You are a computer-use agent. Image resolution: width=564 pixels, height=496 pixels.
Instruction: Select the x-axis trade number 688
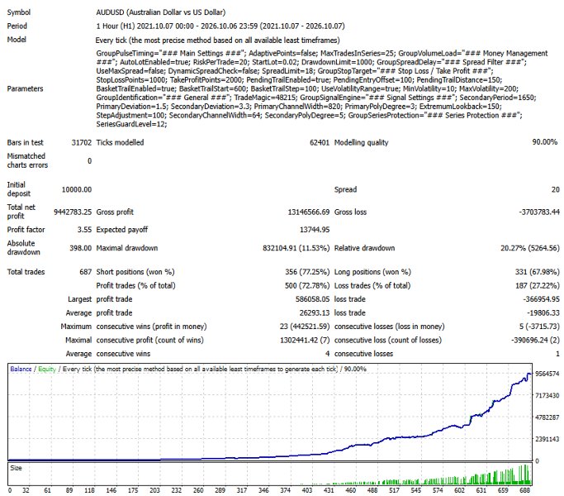525,490
